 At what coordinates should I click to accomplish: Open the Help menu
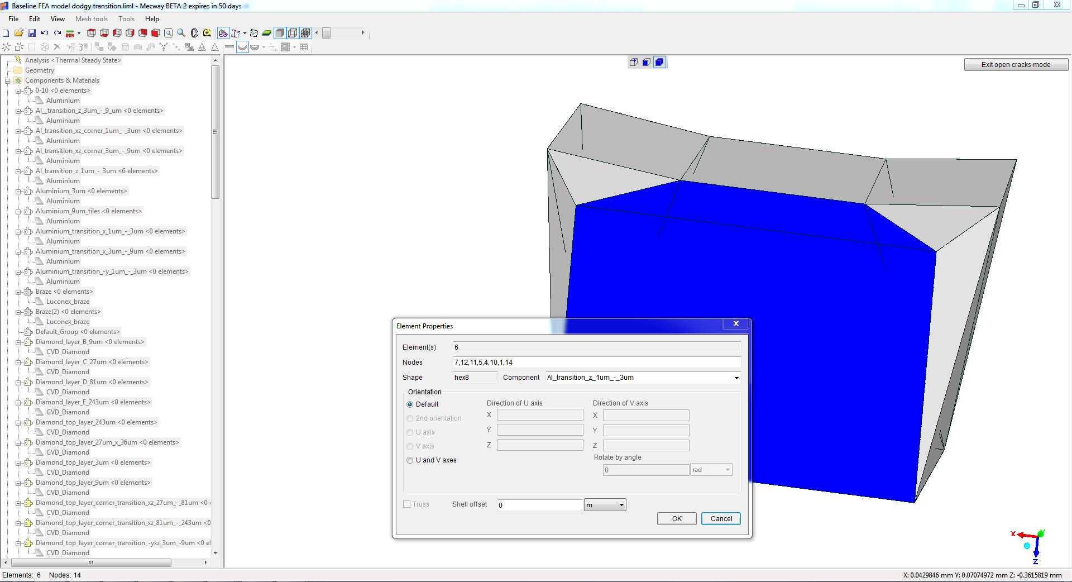(152, 19)
